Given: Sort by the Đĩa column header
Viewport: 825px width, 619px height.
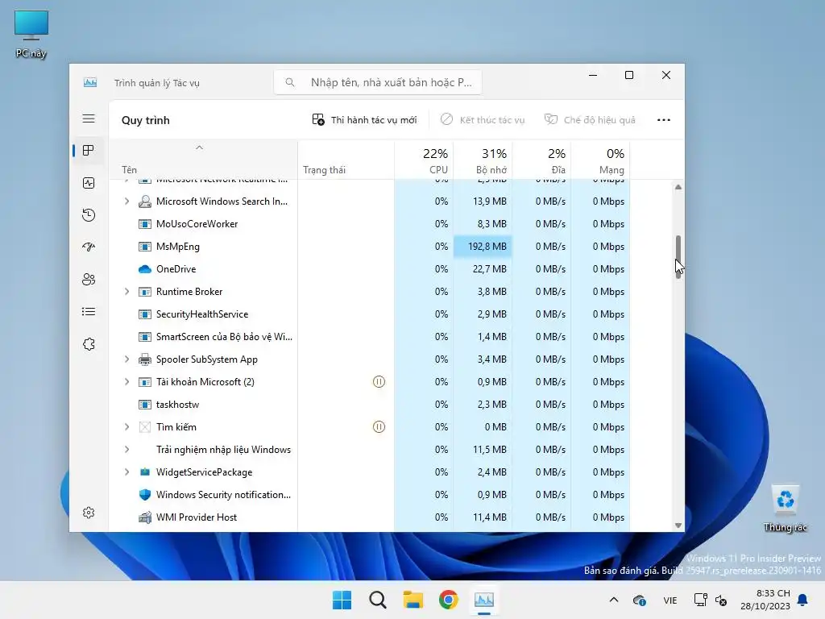Looking at the screenshot, I should tap(541, 160).
